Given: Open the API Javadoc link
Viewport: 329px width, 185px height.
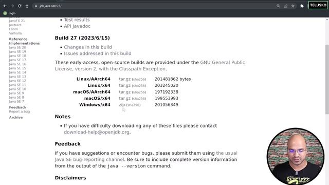Looking at the screenshot, I should (x=77, y=26).
